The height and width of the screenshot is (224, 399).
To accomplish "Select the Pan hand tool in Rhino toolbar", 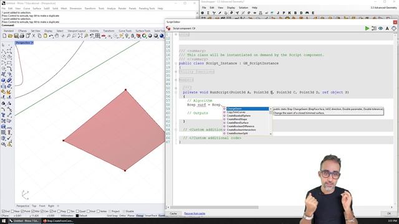I will coord(57,36).
